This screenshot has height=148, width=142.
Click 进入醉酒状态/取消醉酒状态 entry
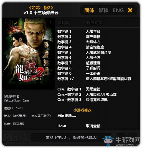point(108,79)
